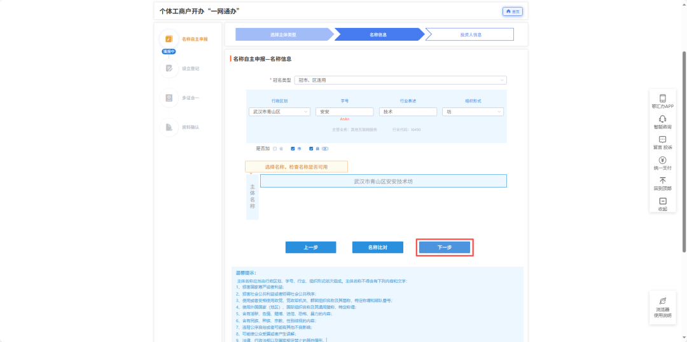Open the 鄂汇办APP phone icon

click(x=662, y=98)
